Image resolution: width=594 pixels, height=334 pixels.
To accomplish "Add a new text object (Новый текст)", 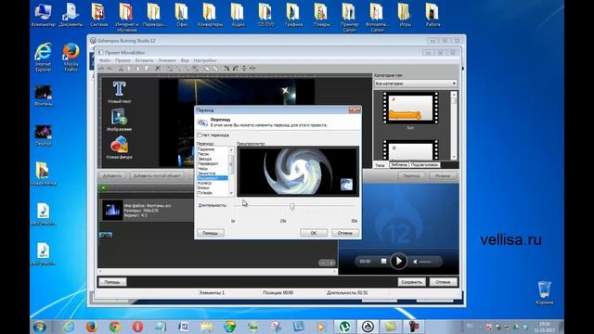I will click(x=119, y=92).
